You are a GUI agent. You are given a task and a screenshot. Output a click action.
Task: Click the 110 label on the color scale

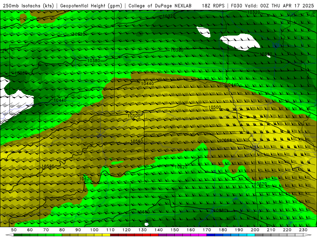point(110,230)
